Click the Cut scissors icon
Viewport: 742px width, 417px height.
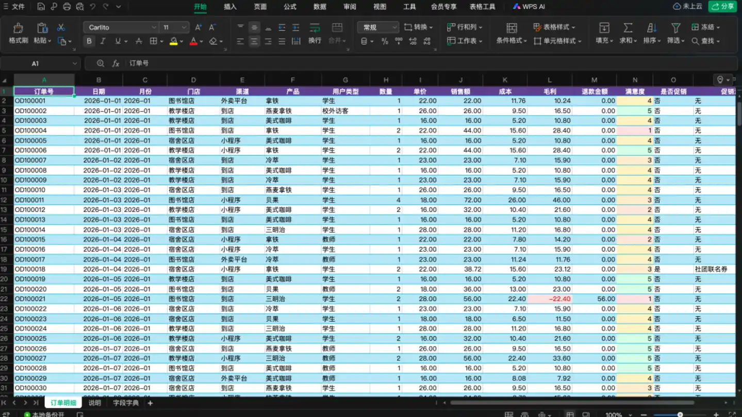(61, 27)
